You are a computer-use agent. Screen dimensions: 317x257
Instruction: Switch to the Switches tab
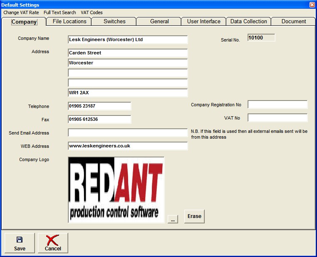point(114,22)
